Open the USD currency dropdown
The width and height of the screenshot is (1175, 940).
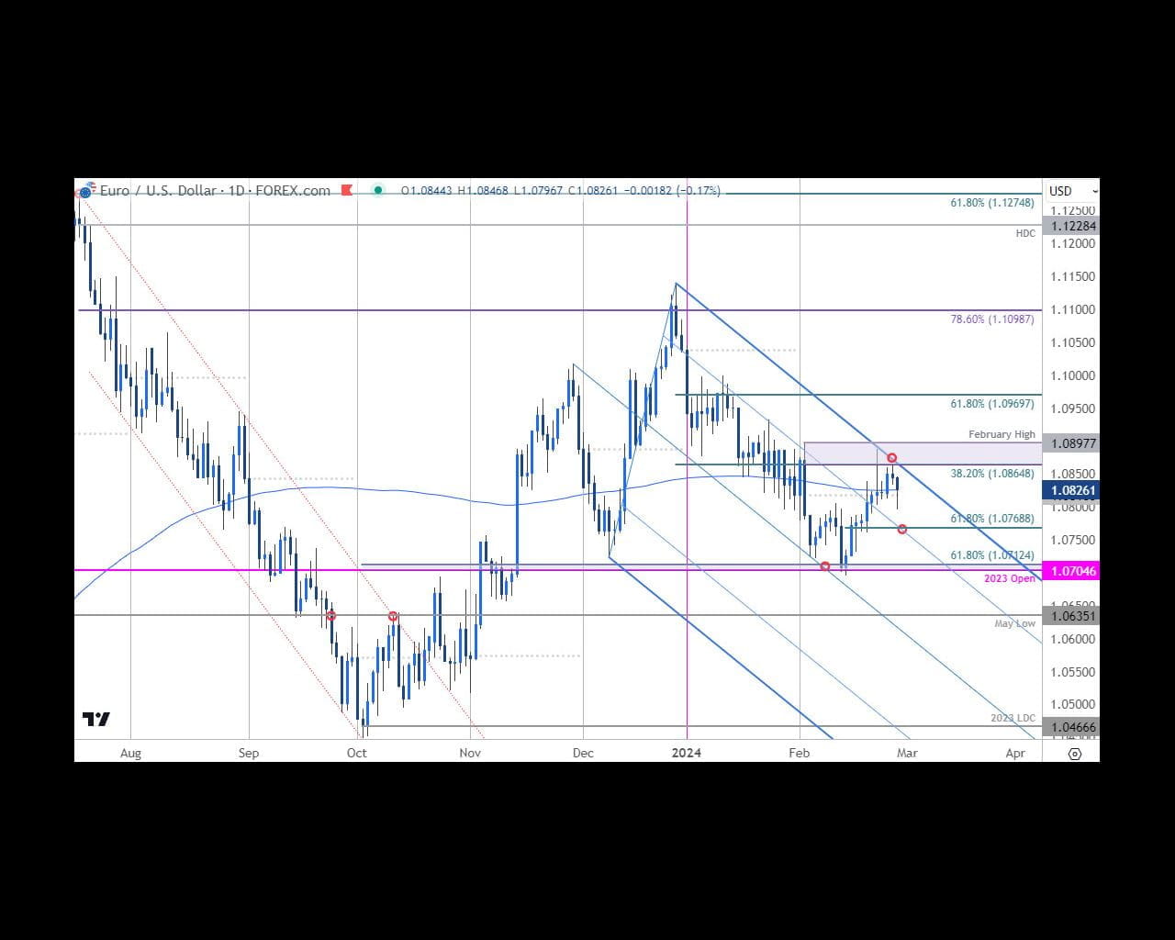pos(1073,191)
